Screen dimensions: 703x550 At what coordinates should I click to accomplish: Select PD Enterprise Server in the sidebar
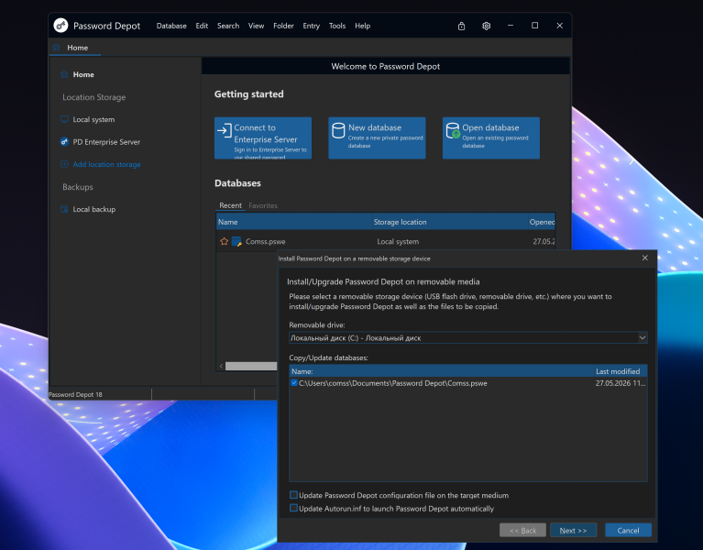click(106, 142)
